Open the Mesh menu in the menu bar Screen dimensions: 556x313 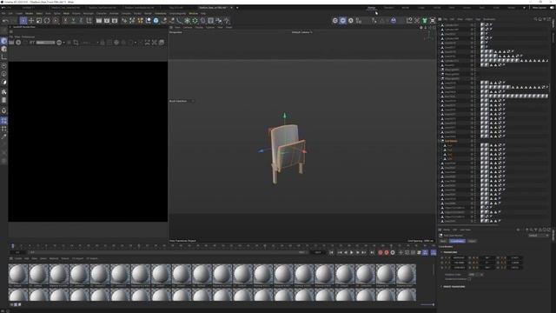click(66, 14)
